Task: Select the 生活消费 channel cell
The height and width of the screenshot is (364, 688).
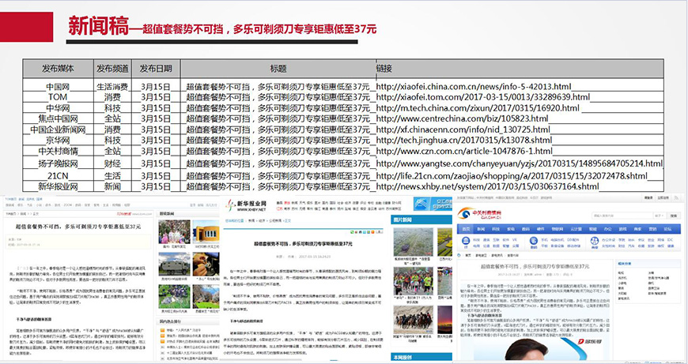Action: 112,86
